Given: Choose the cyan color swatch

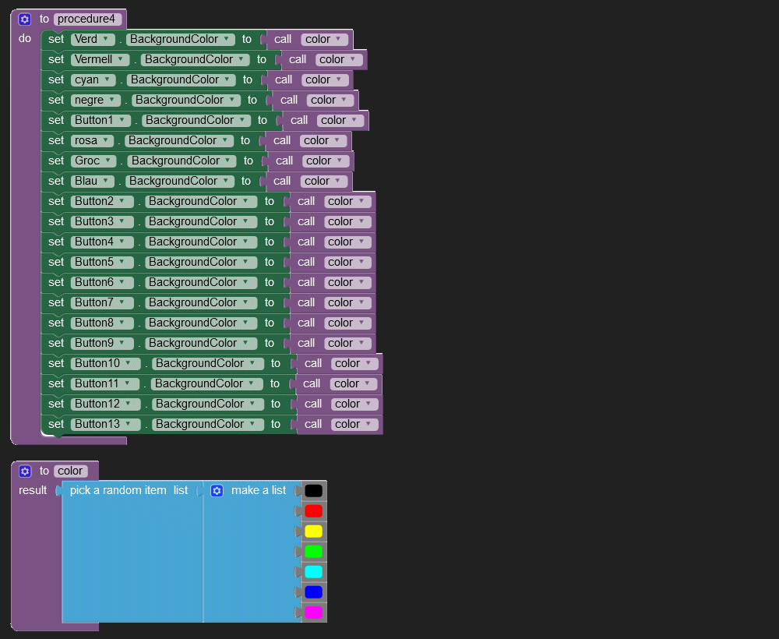Looking at the screenshot, I should pyautogui.click(x=313, y=572).
